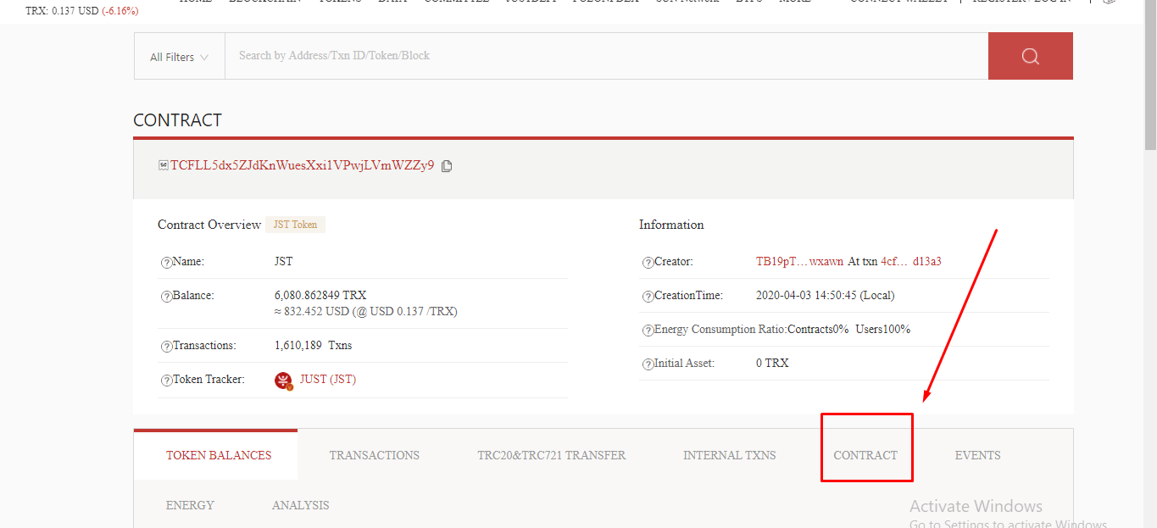The height and width of the screenshot is (528, 1157).
Task: Click the JUST token logo icon
Action: 283,381
